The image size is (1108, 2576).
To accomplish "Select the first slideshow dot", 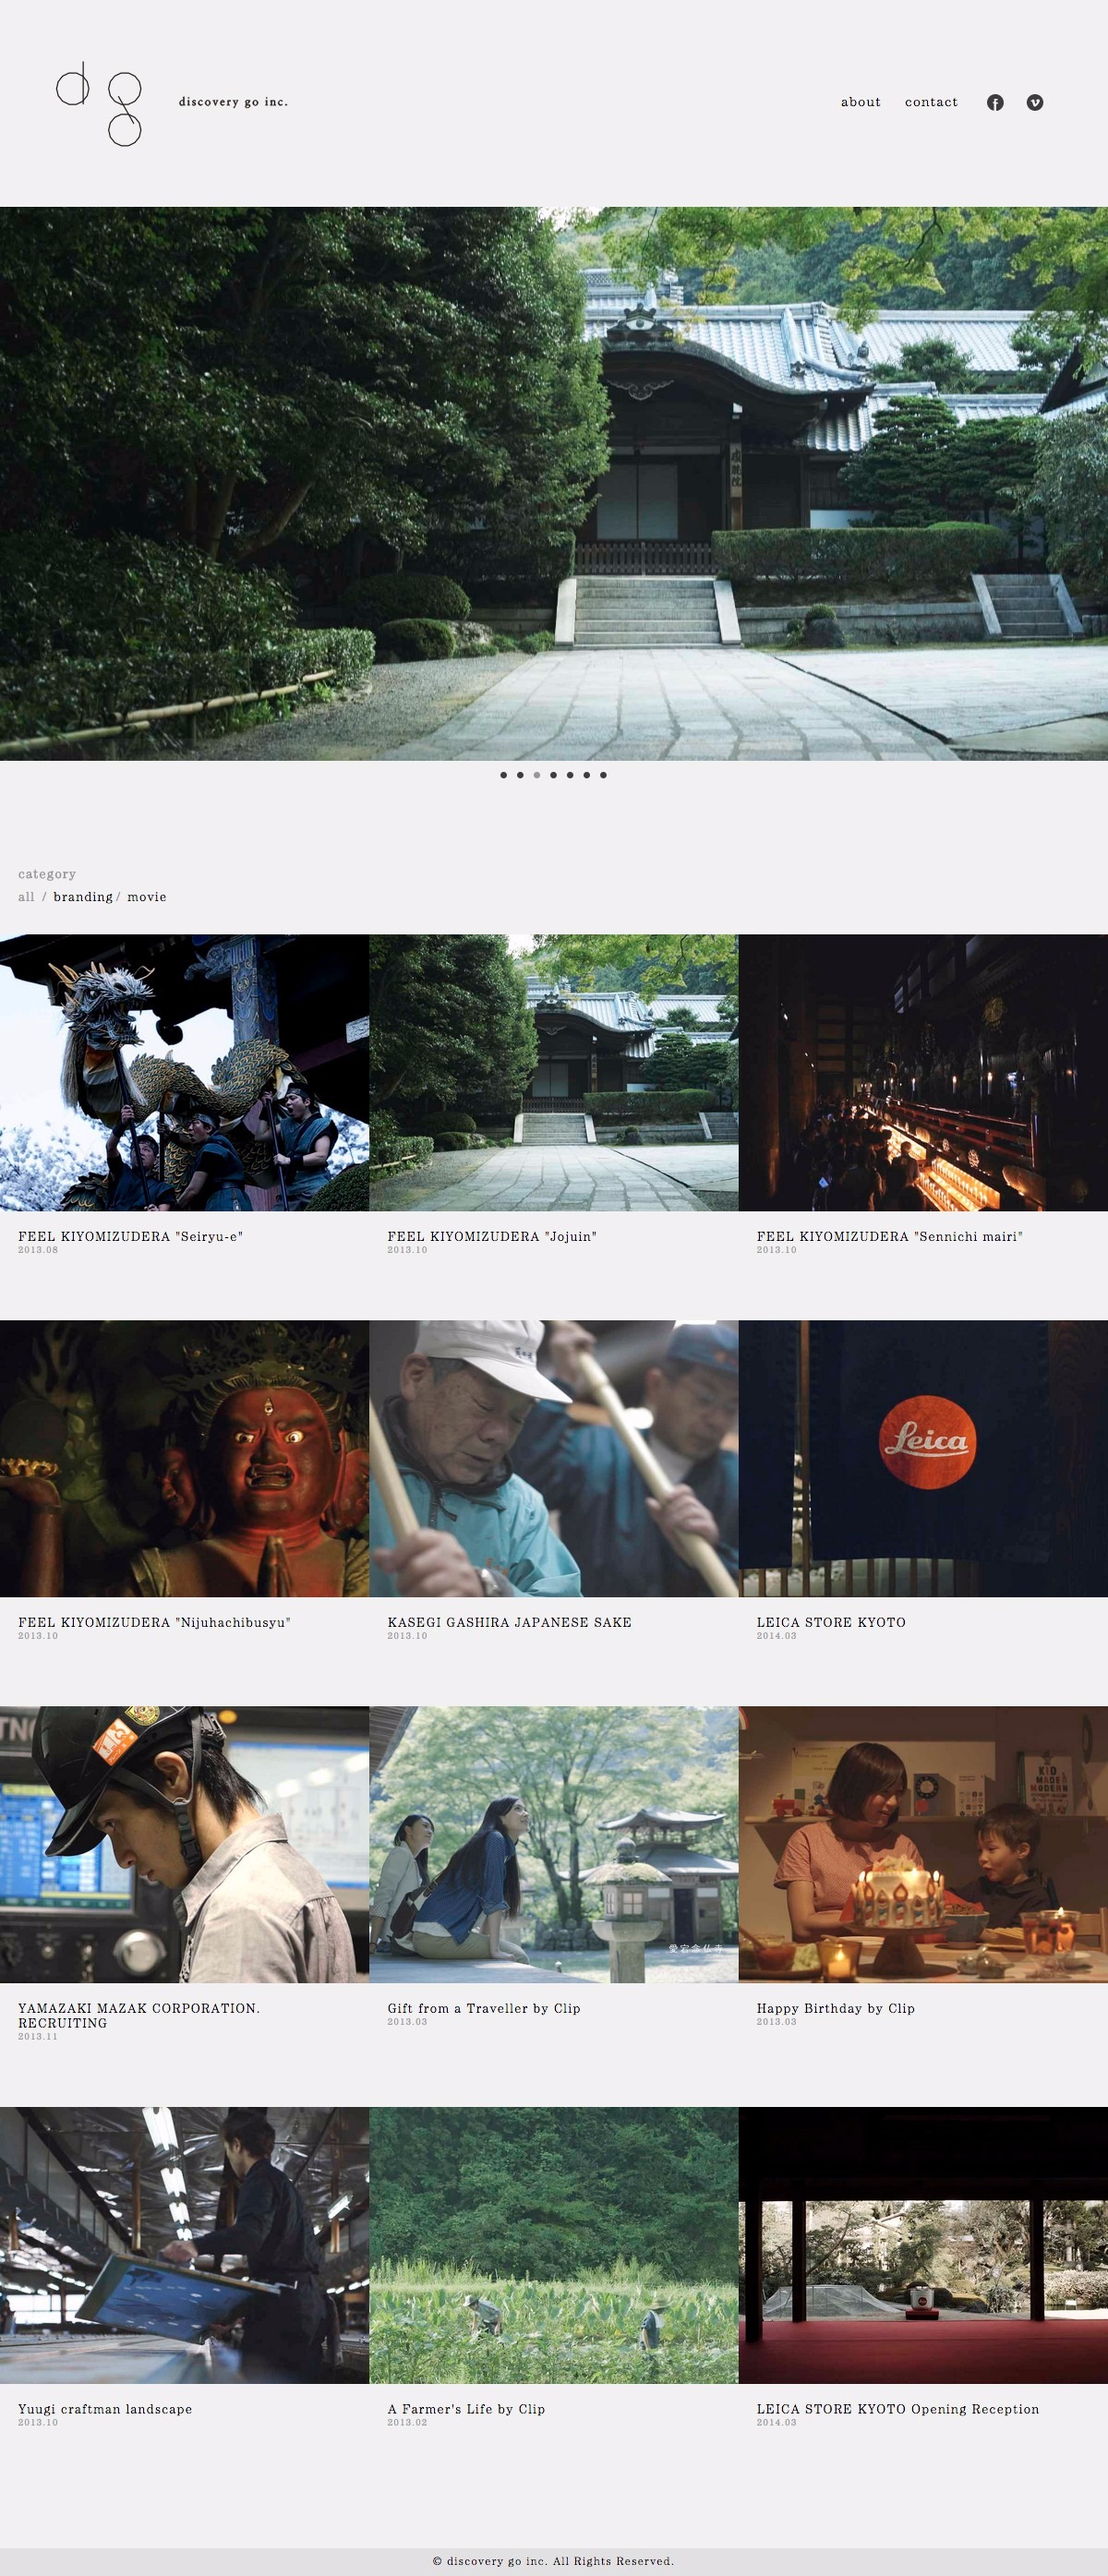I will point(503,775).
